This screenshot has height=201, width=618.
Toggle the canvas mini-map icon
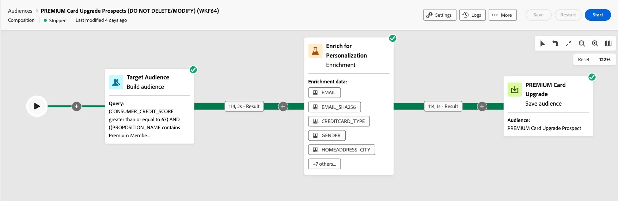click(608, 43)
